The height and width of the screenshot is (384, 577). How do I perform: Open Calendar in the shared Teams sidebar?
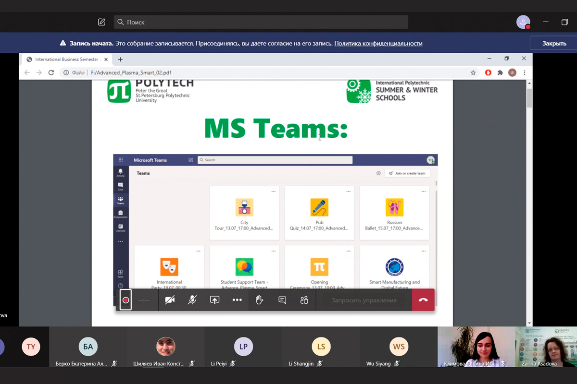point(120,228)
